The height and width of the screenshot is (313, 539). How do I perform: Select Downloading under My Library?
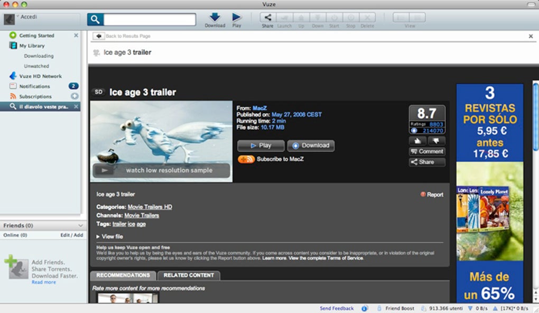(x=39, y=56)
